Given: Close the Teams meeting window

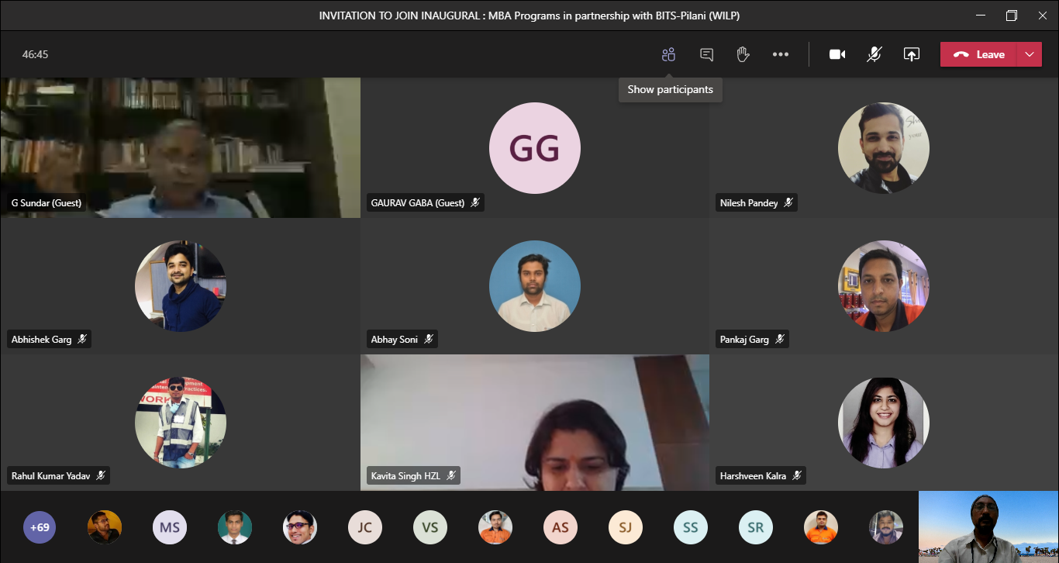Looking at the screenshot, I should [x=1042, y=16].
